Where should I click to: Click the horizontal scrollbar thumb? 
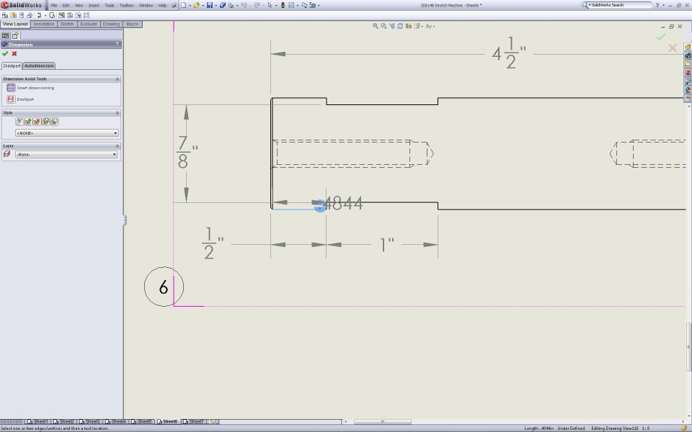point(383,422)
